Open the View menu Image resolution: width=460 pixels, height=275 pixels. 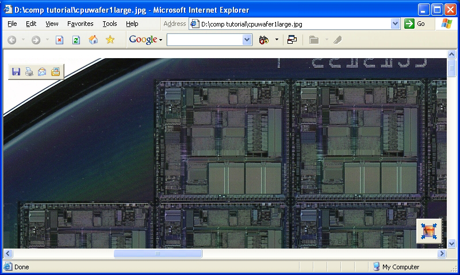click(52, 24)
